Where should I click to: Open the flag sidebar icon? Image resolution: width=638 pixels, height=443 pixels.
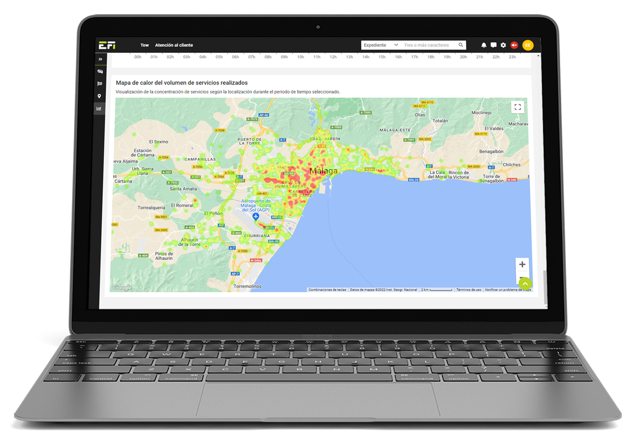100,84
